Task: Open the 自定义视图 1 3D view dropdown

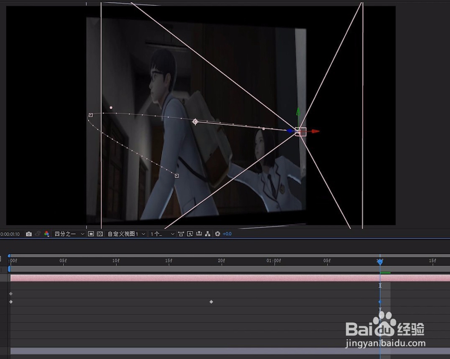Action: tap(126, 234)
